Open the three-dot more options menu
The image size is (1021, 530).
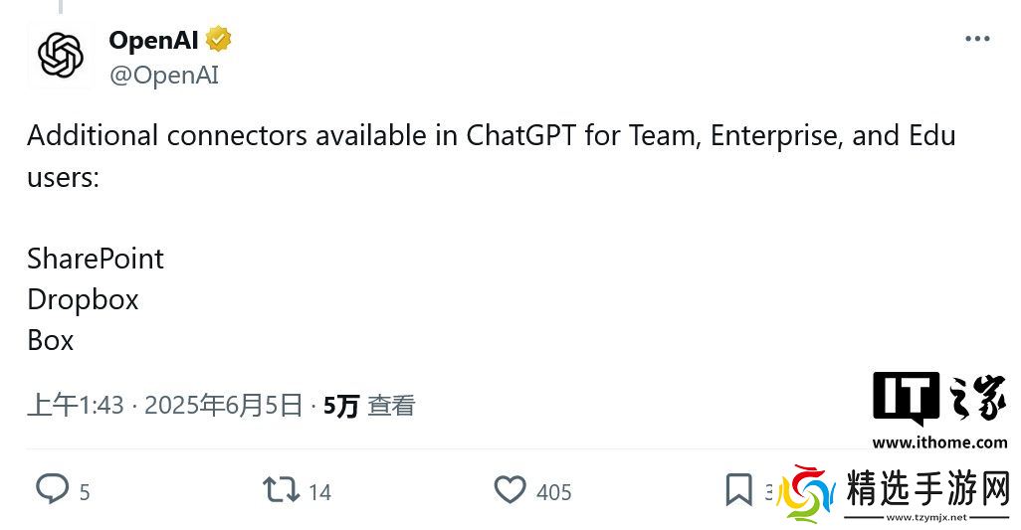[977, 40]
